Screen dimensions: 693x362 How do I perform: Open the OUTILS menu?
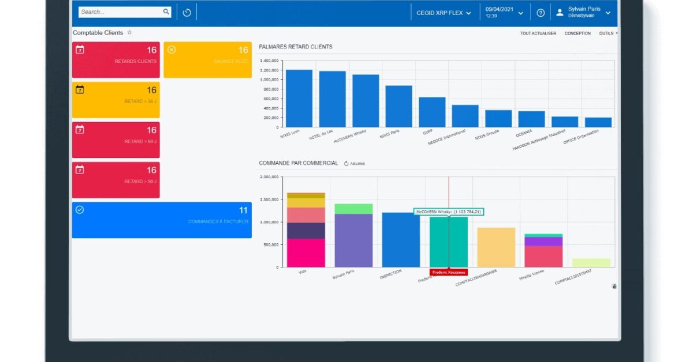[x=608, y=33]
